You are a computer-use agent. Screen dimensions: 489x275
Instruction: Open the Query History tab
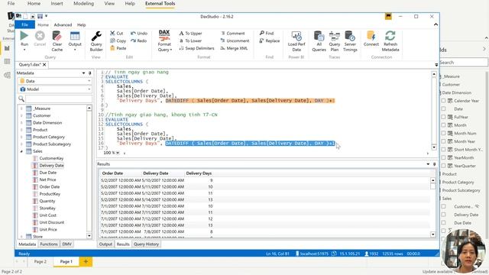(146, 244)
